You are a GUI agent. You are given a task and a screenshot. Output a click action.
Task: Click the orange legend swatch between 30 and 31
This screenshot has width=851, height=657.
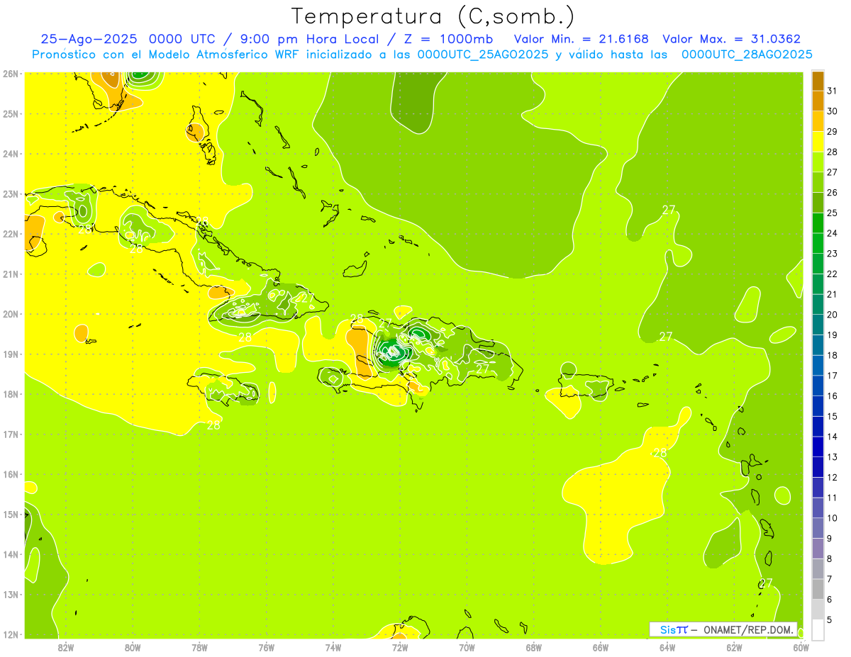click(x=818, y=101)
